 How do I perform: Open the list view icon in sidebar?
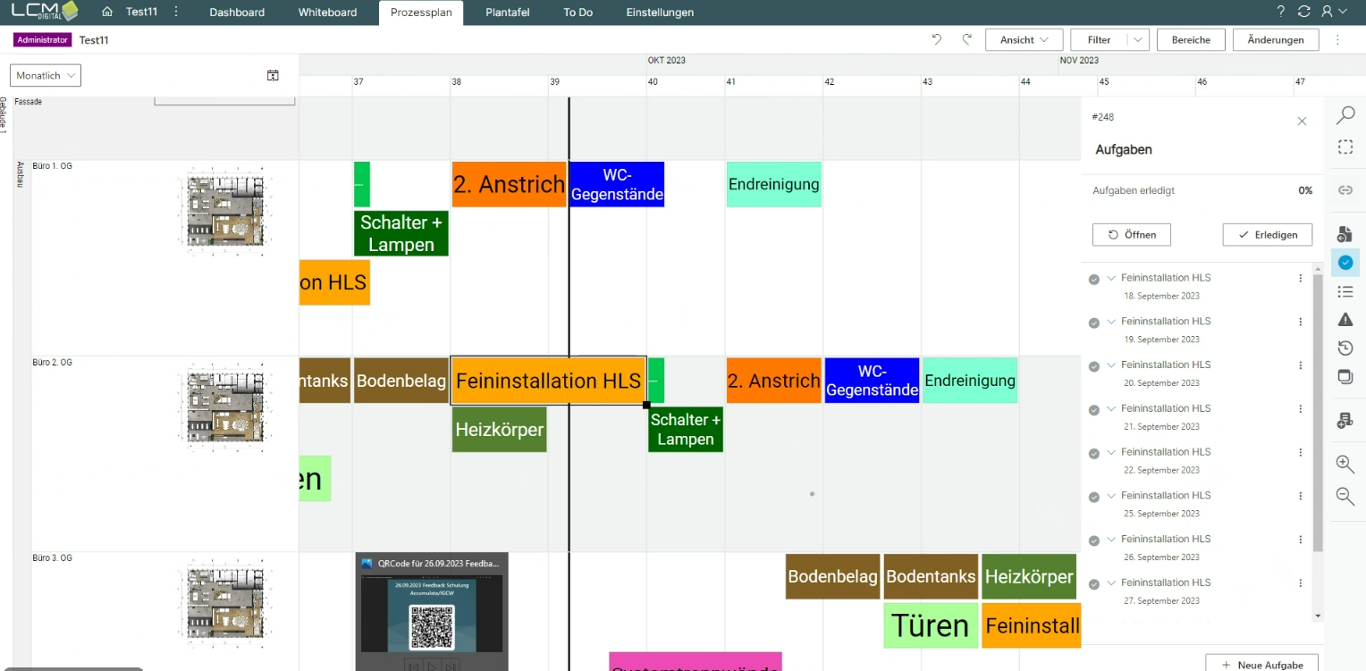click(1345, 292)
